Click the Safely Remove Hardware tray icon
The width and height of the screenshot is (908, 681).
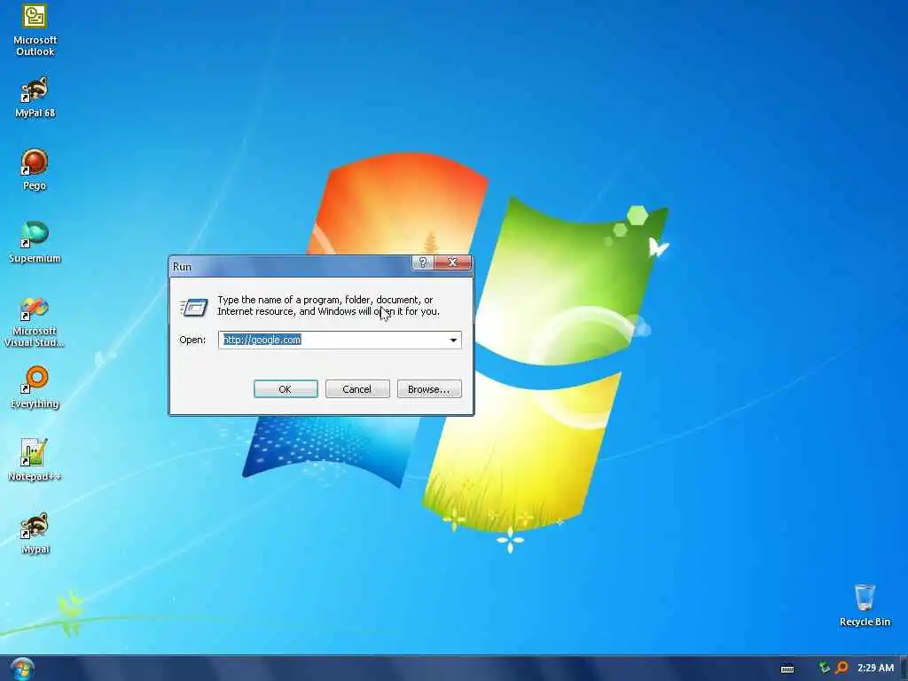click(824, 668)
